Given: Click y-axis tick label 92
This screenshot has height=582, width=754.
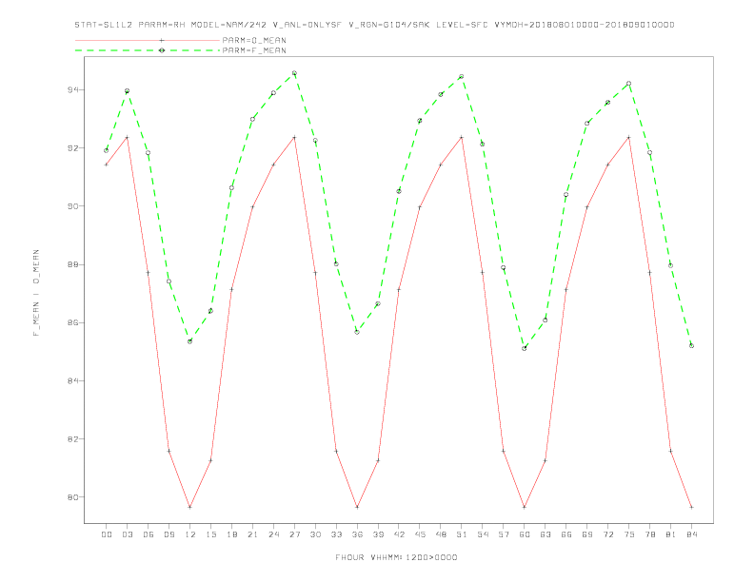Looking at the screenshot, I should tap(73, 148).
